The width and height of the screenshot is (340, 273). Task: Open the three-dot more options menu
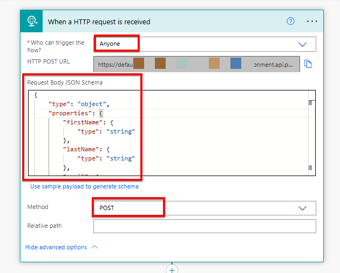pos(312,21)
